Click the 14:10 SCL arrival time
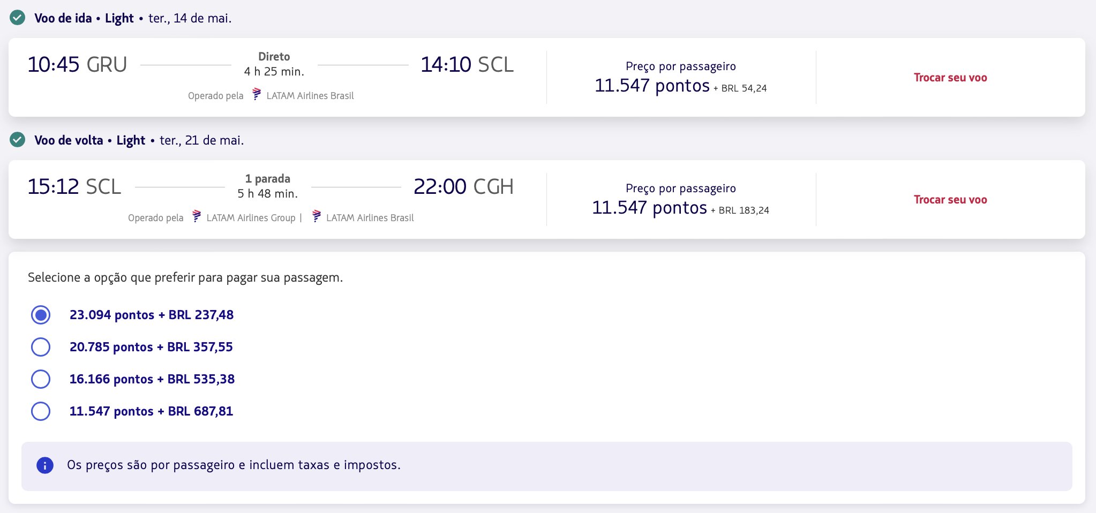Screen dimensions: 1096x513 (467, 65)
